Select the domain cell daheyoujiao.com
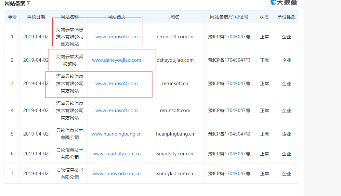Viewport: 341px width, 196px height. coord(175,60)
